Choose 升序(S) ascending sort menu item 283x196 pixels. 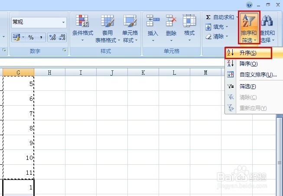254,53
